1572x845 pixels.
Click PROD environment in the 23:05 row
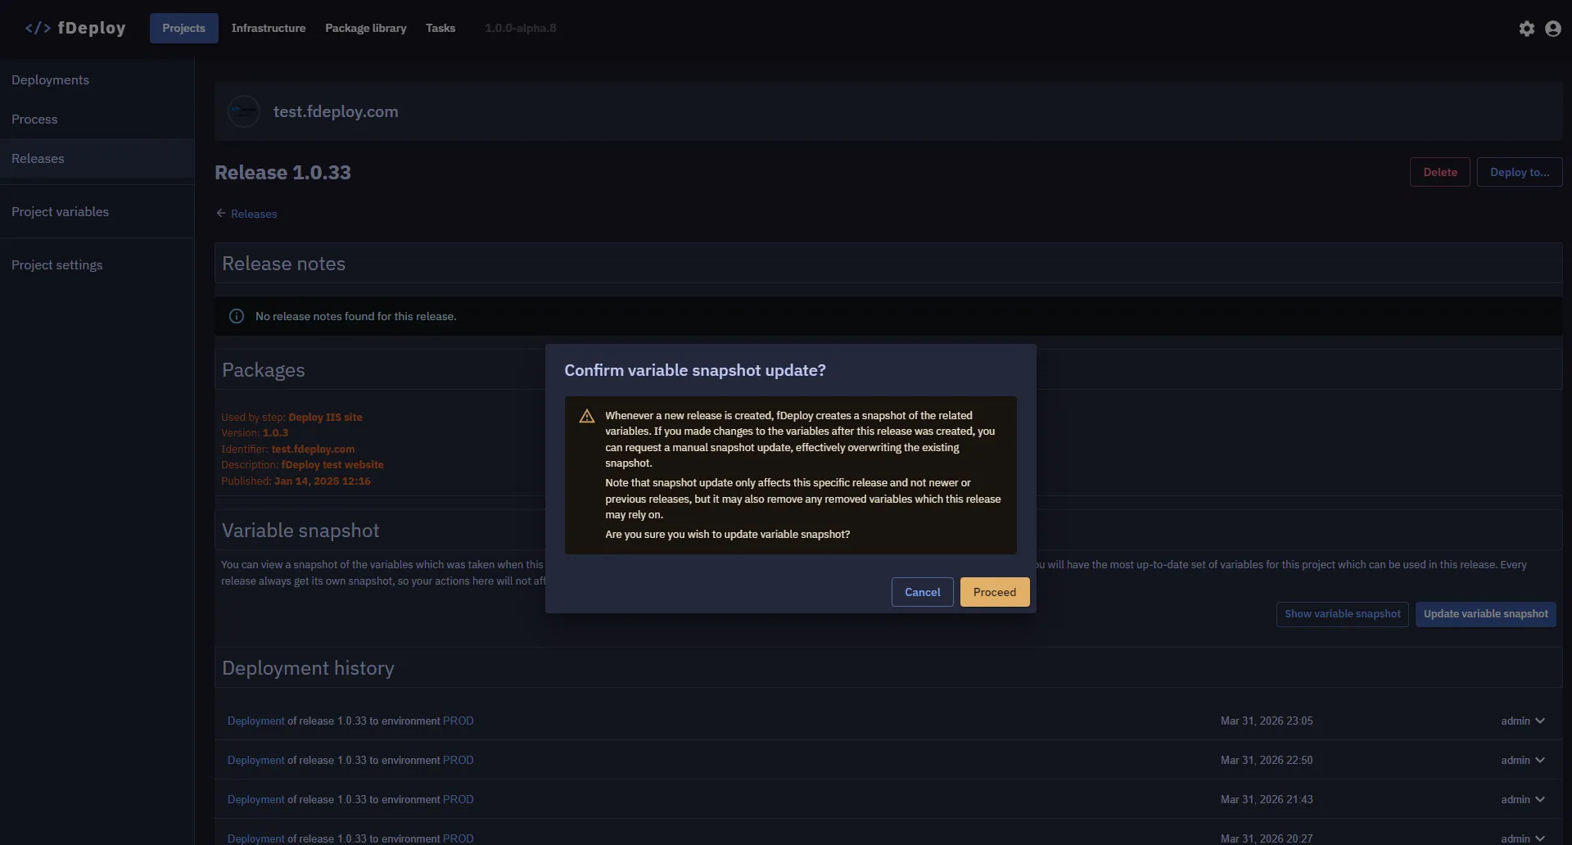458,721
